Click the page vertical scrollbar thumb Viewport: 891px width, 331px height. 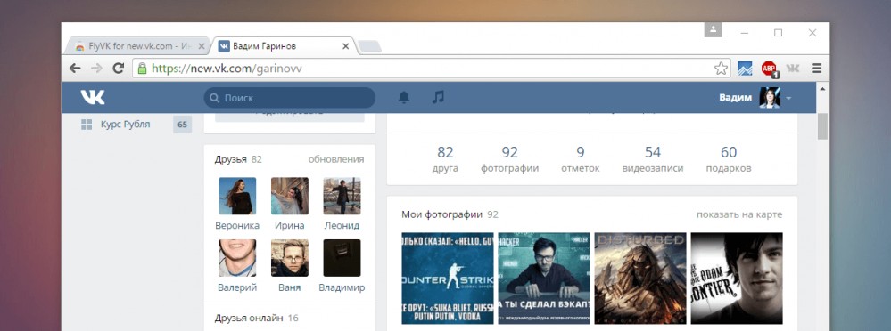point(823,125)
